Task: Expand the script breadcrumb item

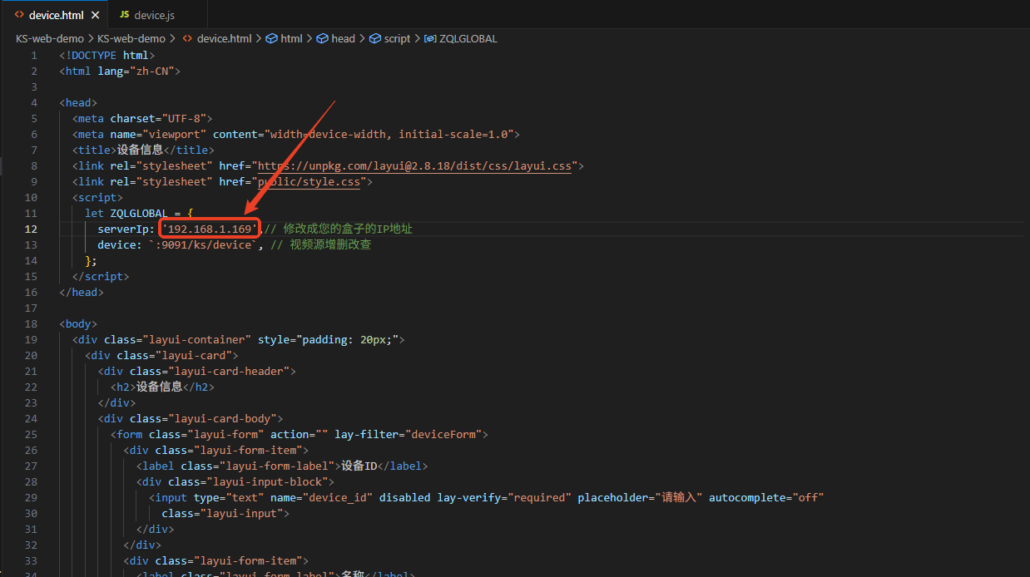Action: 397,38
